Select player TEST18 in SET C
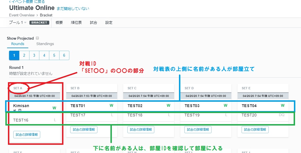Screen dimensions: 301x153 pos(135,115)
